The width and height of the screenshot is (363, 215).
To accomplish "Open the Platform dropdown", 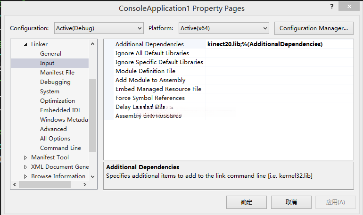I will [x=224, y=28].
